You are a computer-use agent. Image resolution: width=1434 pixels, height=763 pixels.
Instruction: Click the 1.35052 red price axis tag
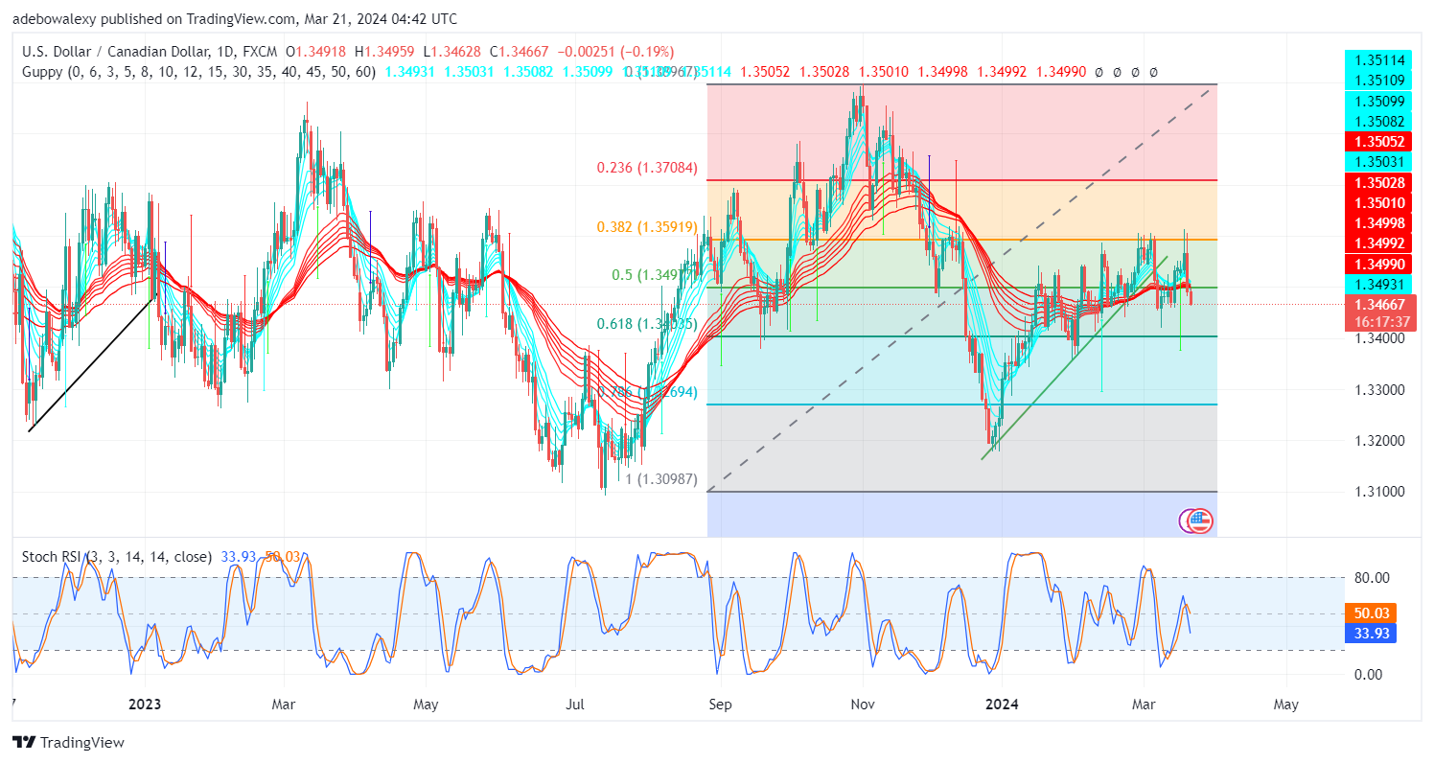(1379, 140)
